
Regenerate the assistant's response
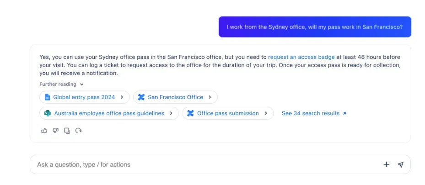tap(79, 131)
